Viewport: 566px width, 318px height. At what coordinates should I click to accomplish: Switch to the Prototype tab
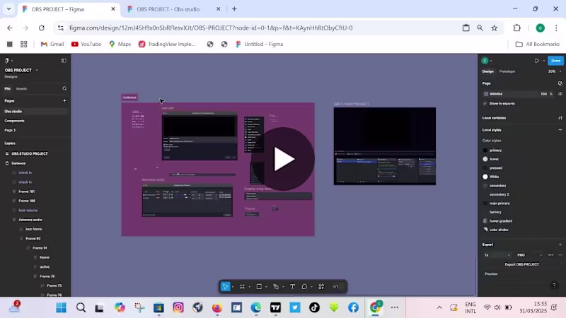tap(507, 71)
